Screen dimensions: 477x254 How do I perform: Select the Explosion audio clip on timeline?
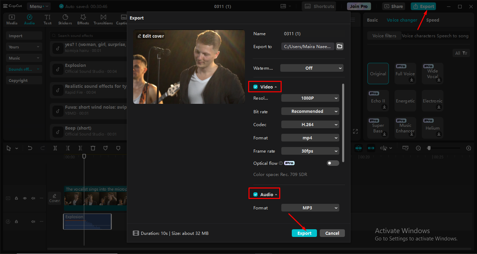(x=87, y=221)
